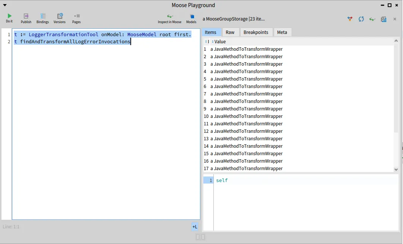Click the +L line number toggle button
This screenshot has height=244, width=403.
[x=195, y=226]
